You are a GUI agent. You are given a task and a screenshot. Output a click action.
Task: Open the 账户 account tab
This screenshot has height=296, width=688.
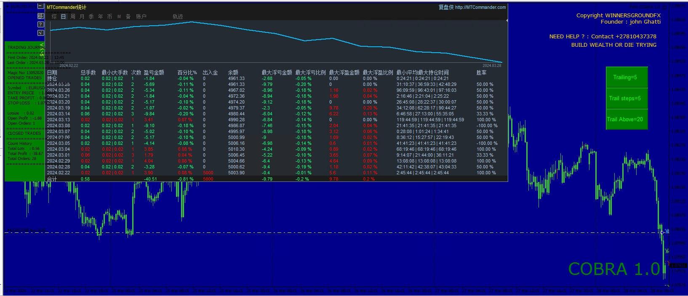tap(141, 16)
